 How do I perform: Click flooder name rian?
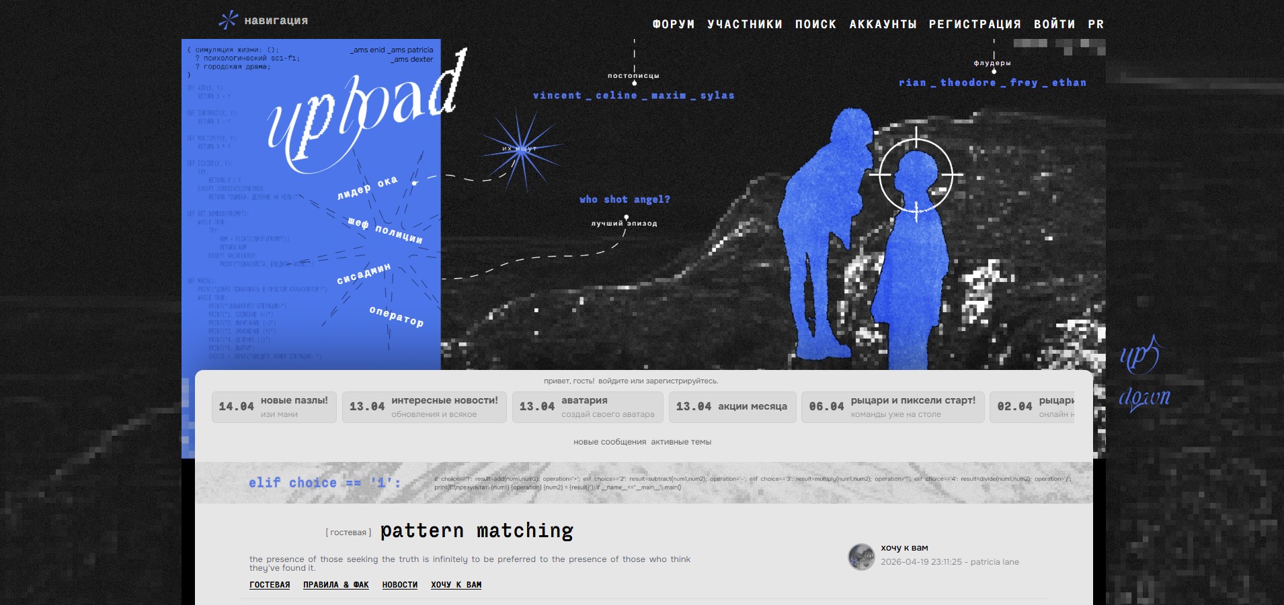(912, 83)
